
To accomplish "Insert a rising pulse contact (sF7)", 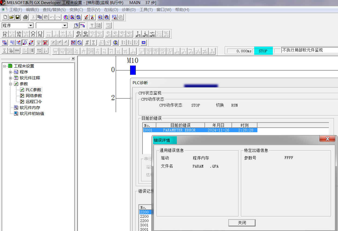I will pyautogui.click(x=78, y=34).
